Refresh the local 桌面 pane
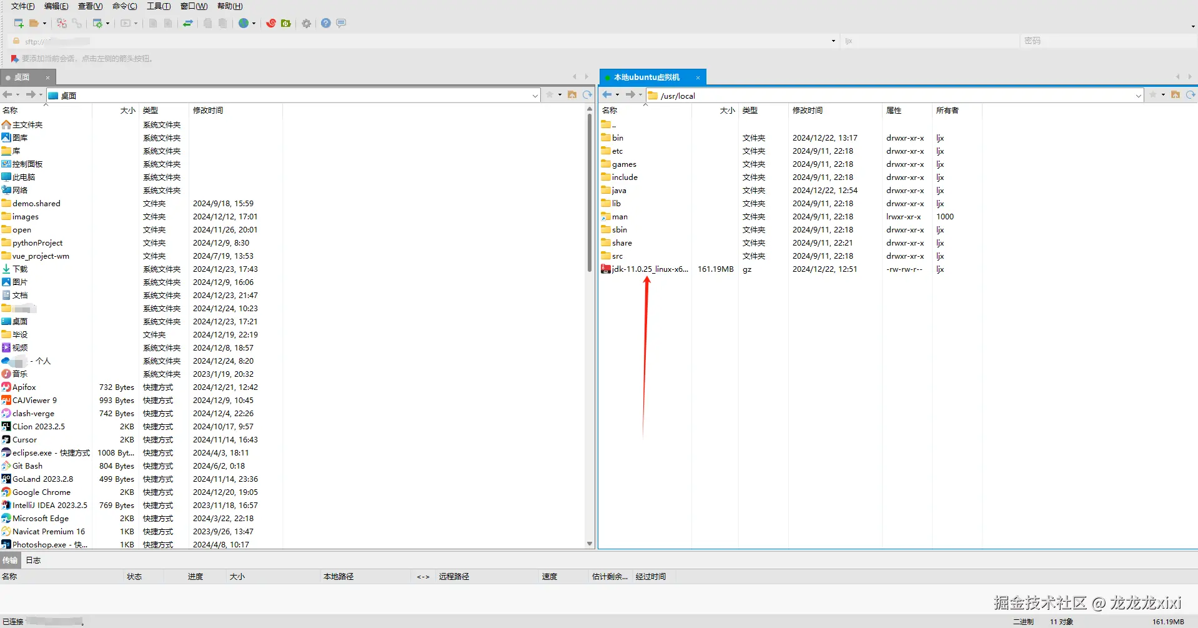The height and width of the screenshot is (628, 1198). [587, 95]
